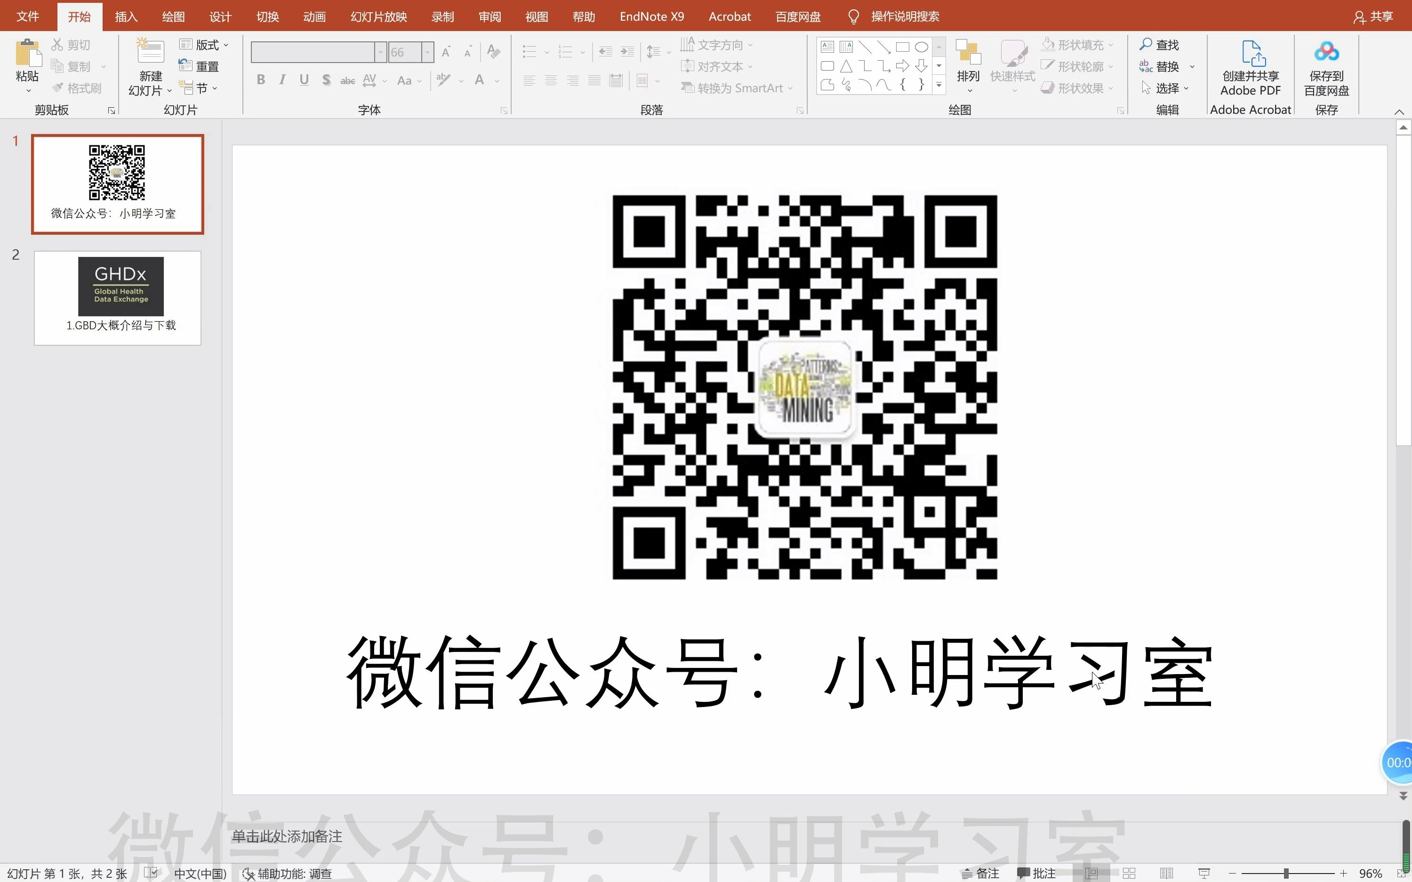Collapse the ribbon with chevron
Viewport: 1412px width, 882px height.
(1398, 111)
